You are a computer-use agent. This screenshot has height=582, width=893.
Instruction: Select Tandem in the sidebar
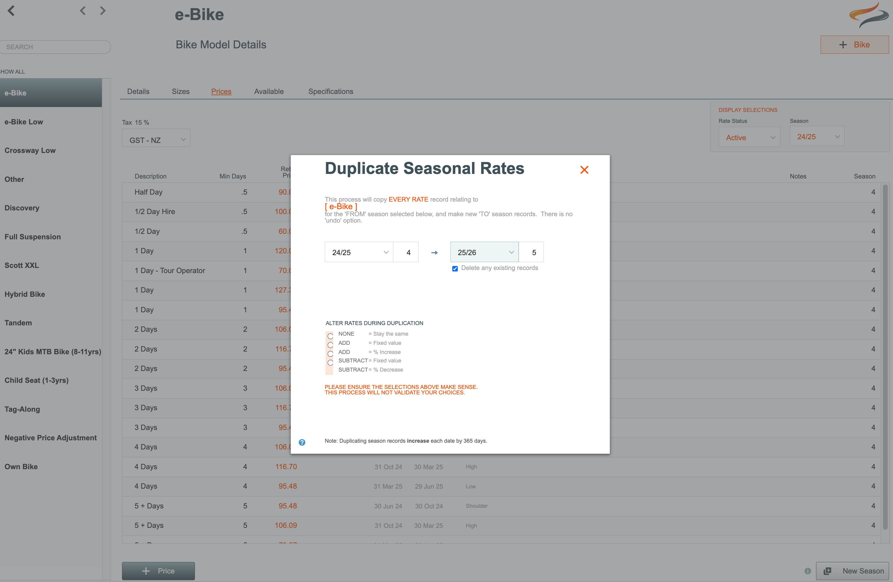tap(51, 323)
